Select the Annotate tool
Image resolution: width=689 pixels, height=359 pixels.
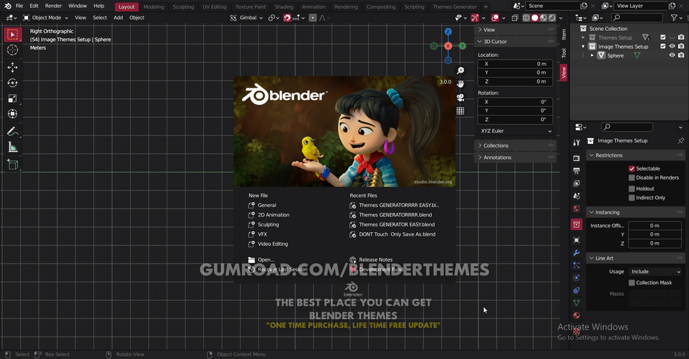[12, 132]
